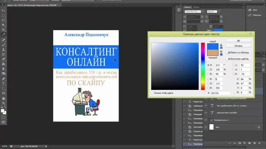Screen dimensions: 266x149
Task: Open the Regular font style dropdown
Action: [219, 12]
